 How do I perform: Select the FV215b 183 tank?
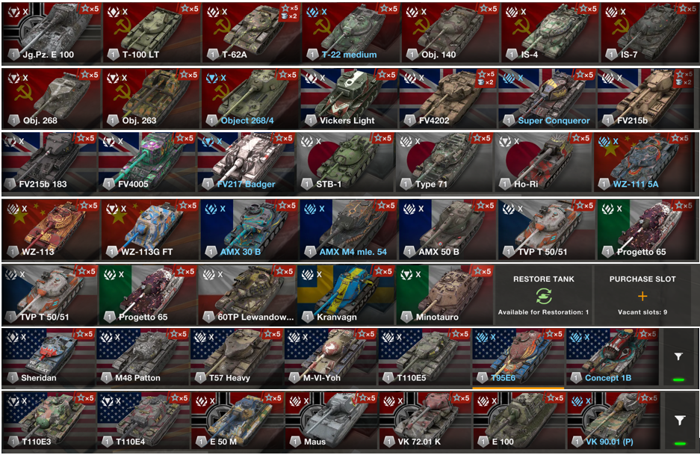coord(49,163)
